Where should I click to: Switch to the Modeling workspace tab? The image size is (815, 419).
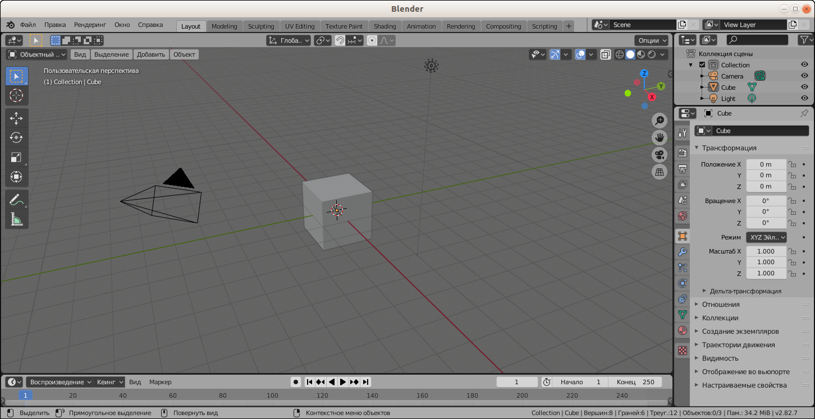point(224,26)
